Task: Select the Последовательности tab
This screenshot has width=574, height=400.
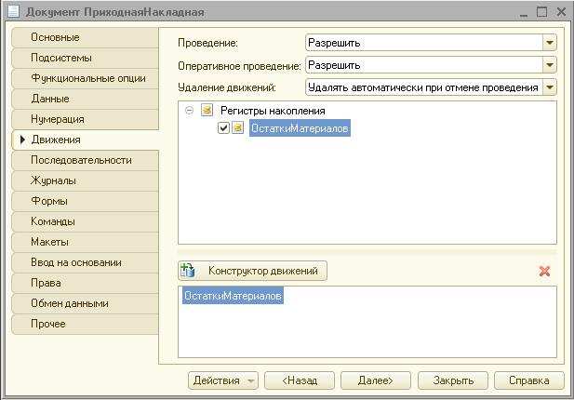Action: tap(86, 160)
